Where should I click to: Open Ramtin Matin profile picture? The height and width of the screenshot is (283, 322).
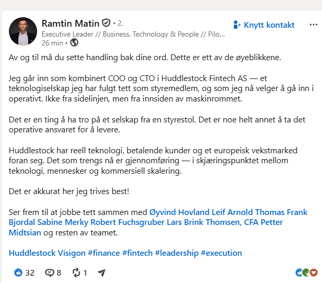[23, 31]
